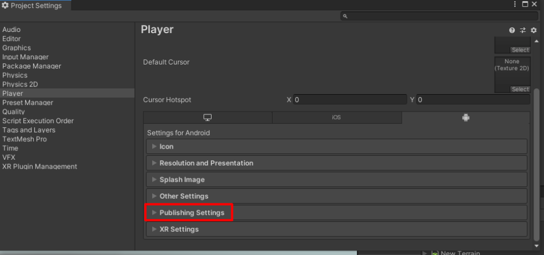Open the Preset Manager category
This screenshot has height=255, width=544.
(28, 103)
